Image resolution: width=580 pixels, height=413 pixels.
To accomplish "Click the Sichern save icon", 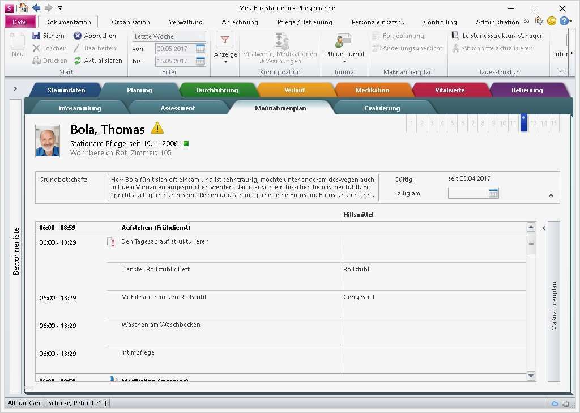I will click(x=36, y=36).
